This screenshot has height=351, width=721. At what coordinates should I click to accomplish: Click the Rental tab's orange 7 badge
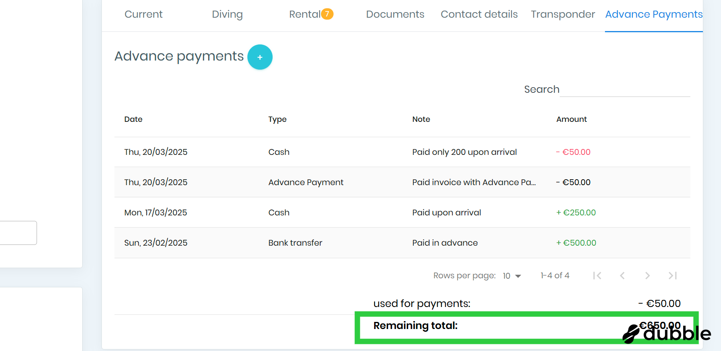pyautogui.click(x=327, y=14)
